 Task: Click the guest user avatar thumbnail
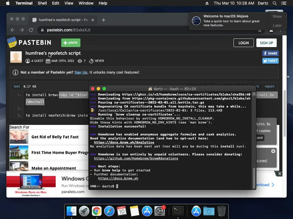(x=16, y=57)
